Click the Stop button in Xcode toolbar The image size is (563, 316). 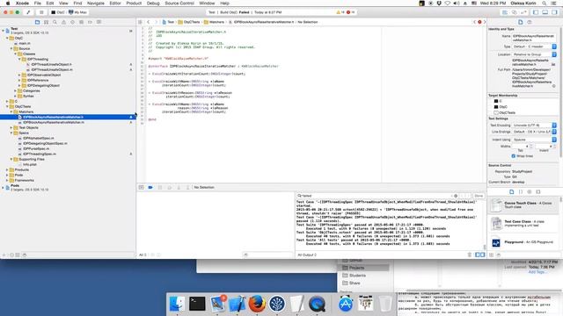(x=41, y=12)
